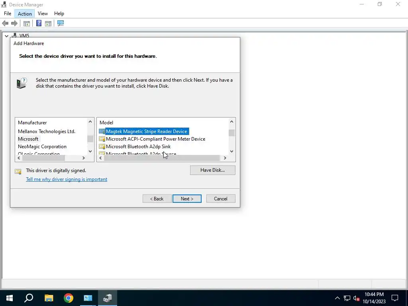Click the Forward arrow toolbar icon
This screenshot has width=408, height=306.
[14, 24]
